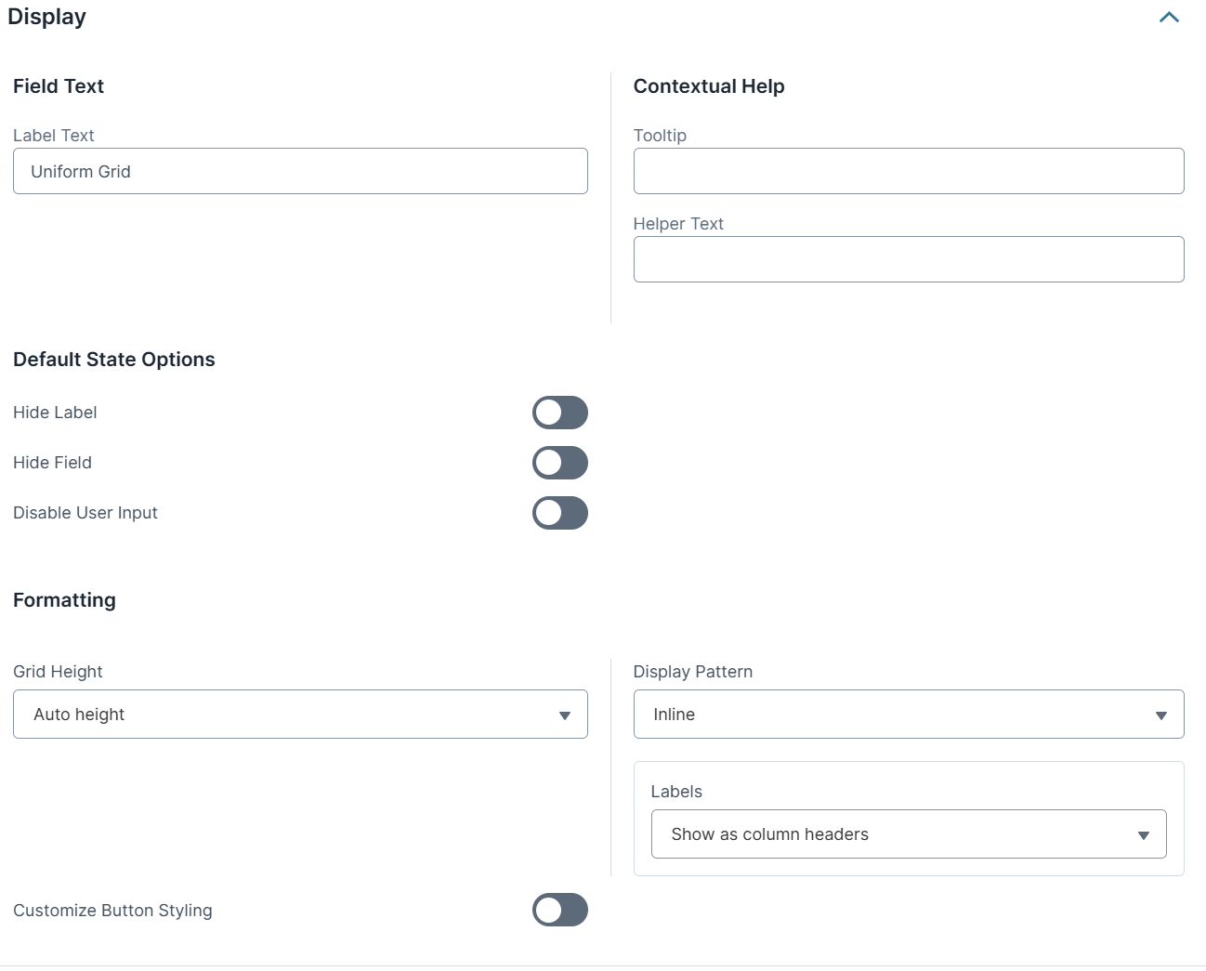Toggle Disable User Input on
Viewport: 1206px width, 971px height.
pyautogui.click(x=559, y=513)
